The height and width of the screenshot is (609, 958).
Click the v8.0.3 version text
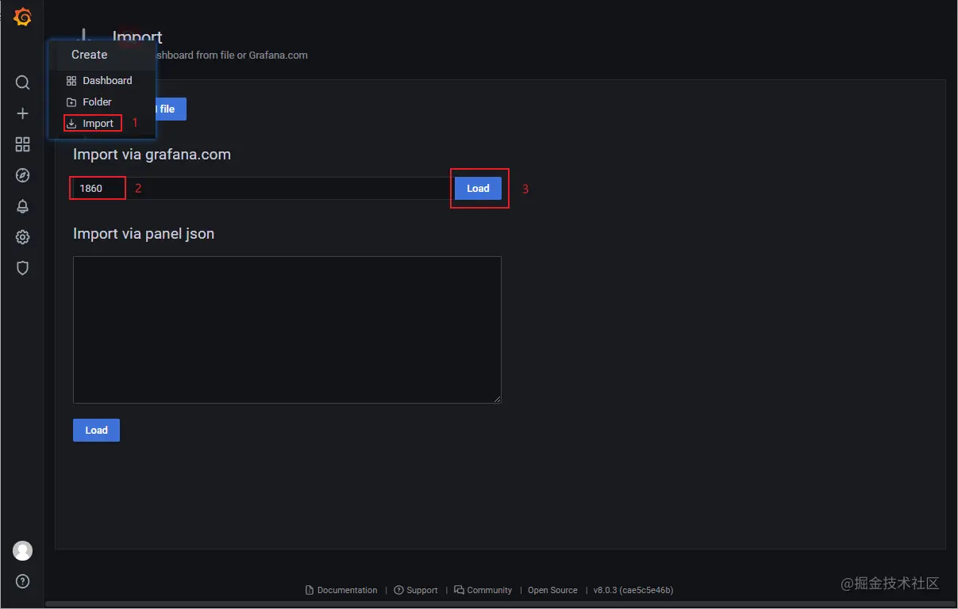tap(633, 590)
